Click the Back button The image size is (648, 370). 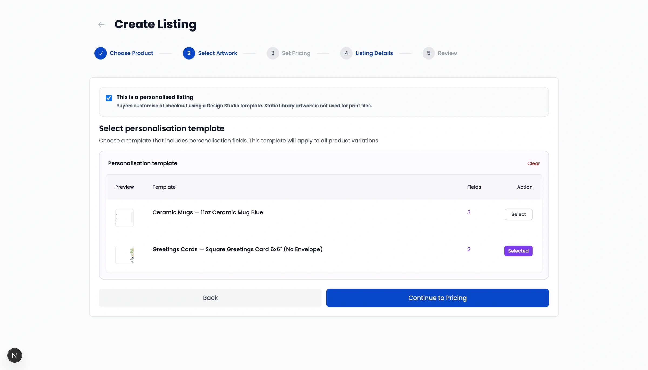[x=210, y=298]
